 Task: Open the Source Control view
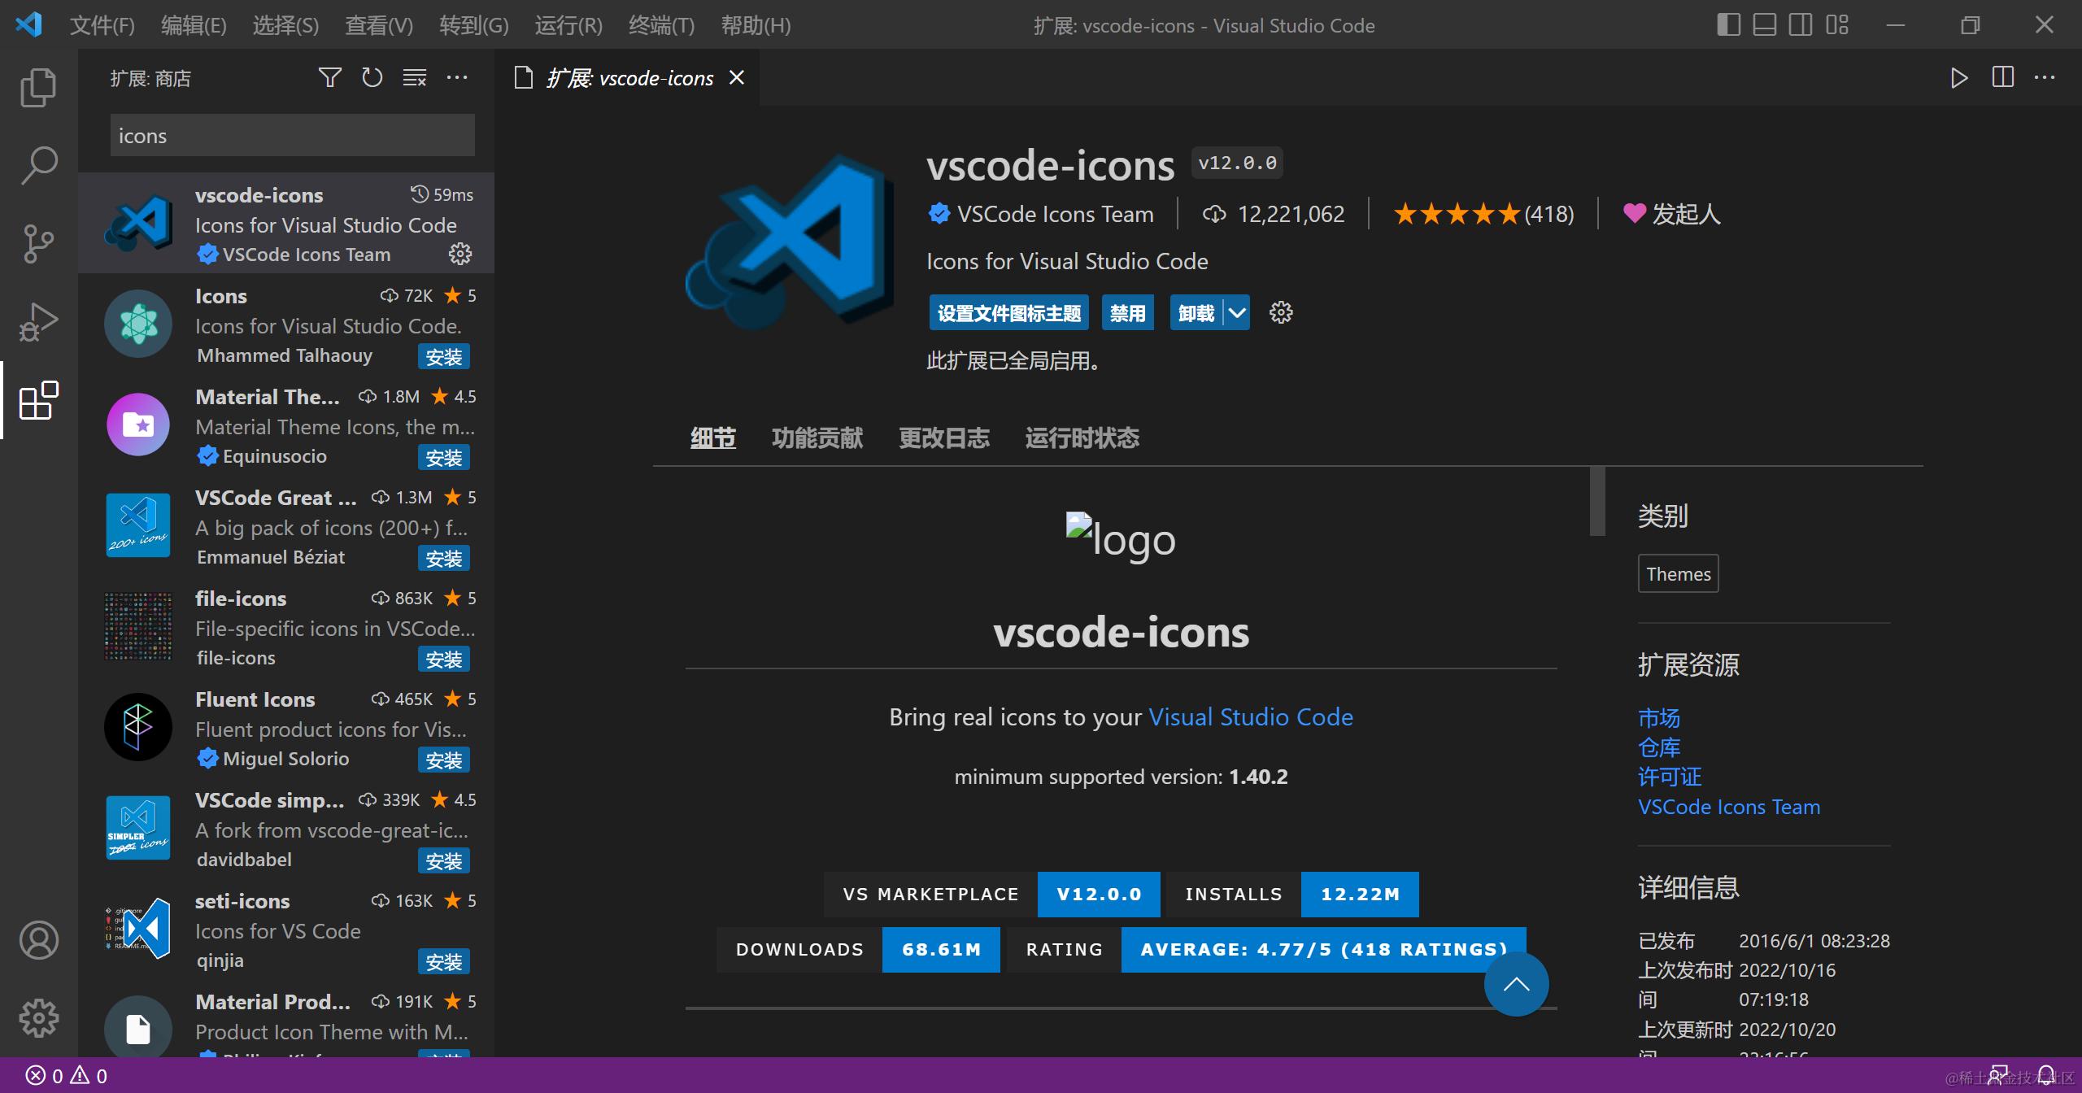point(37,243)
